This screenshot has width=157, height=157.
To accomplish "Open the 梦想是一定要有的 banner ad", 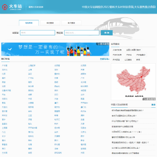I will (55, 49).
